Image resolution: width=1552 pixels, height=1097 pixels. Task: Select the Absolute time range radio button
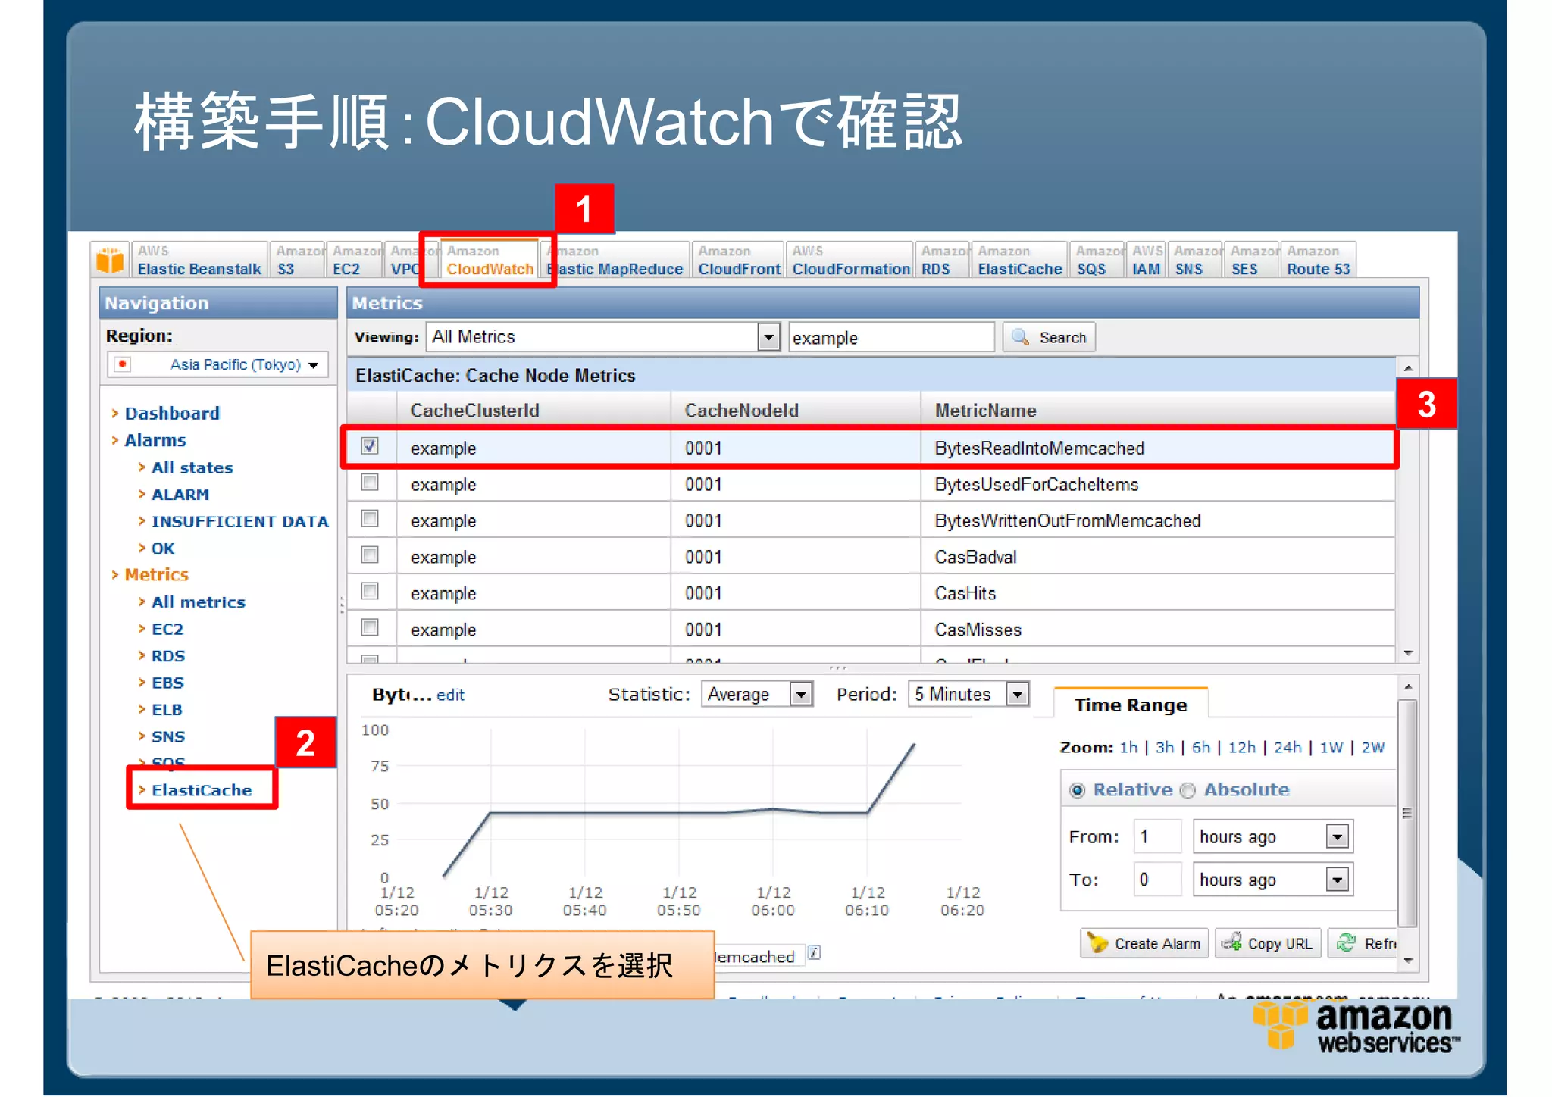[x=1188, y=790]
